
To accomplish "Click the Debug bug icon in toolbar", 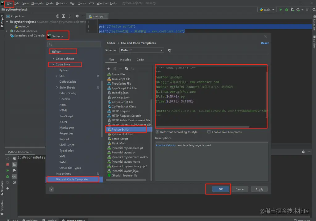I will (286, 10).
